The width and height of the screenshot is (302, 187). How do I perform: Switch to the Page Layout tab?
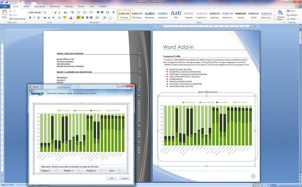coord(39,6)
